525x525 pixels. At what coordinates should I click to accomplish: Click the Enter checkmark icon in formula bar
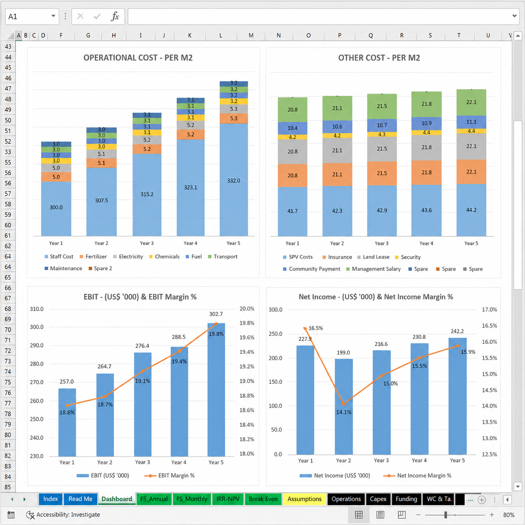tap(97, 16)
